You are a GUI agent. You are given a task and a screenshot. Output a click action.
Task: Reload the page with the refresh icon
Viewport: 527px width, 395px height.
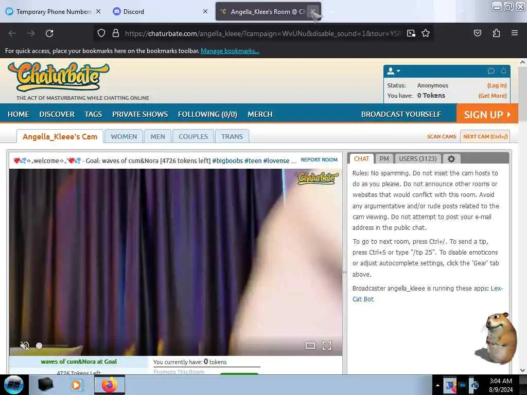point(49,33)
